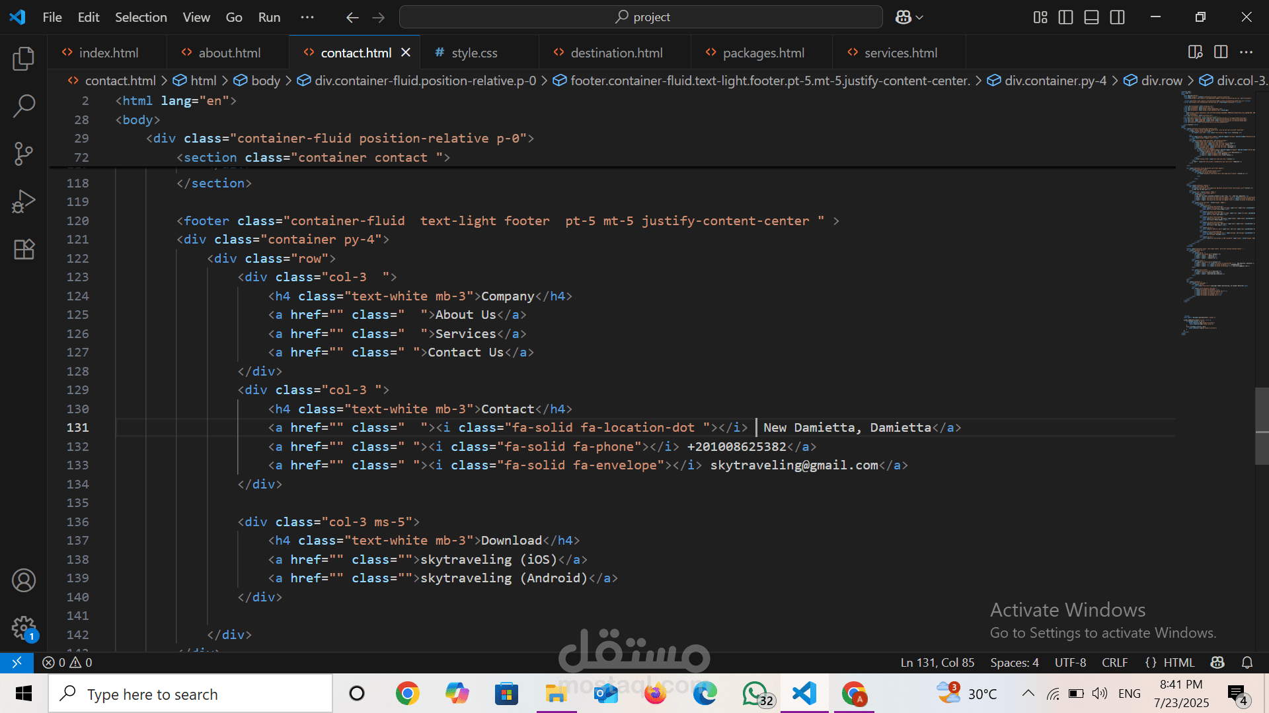
Task: Open the Run and Debug view
Action: click(x=24, y=201)
